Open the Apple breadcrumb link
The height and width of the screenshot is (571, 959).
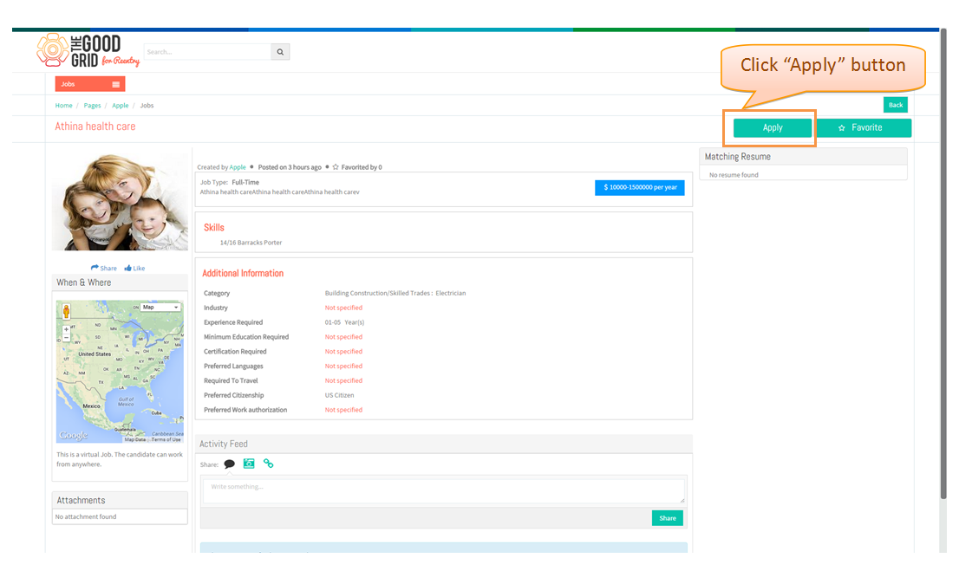[121, 106]
